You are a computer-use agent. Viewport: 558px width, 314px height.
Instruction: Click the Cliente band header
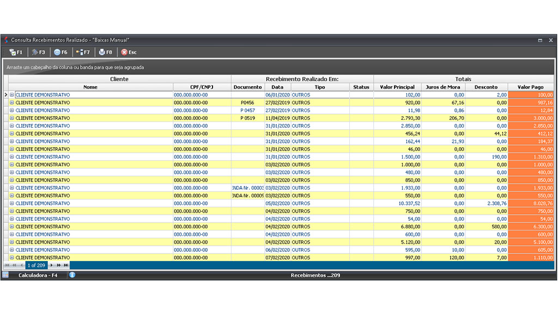point(119,79)
